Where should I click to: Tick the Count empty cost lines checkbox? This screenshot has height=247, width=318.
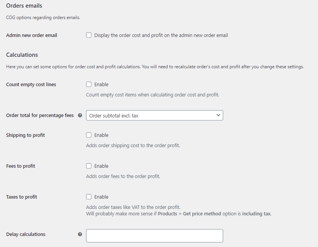point(89,84)
